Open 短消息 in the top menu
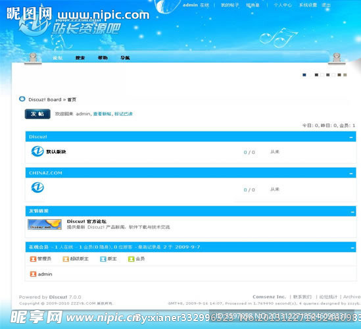 pos(253,5)
